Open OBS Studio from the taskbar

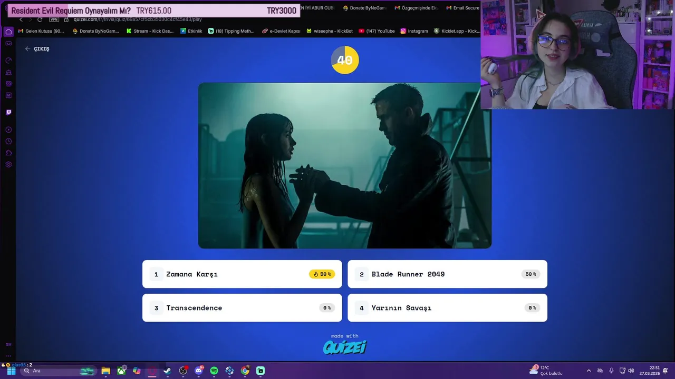(x=183, y=371)
